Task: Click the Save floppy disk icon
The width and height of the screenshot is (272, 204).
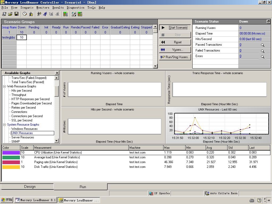Action: (16, 14)
